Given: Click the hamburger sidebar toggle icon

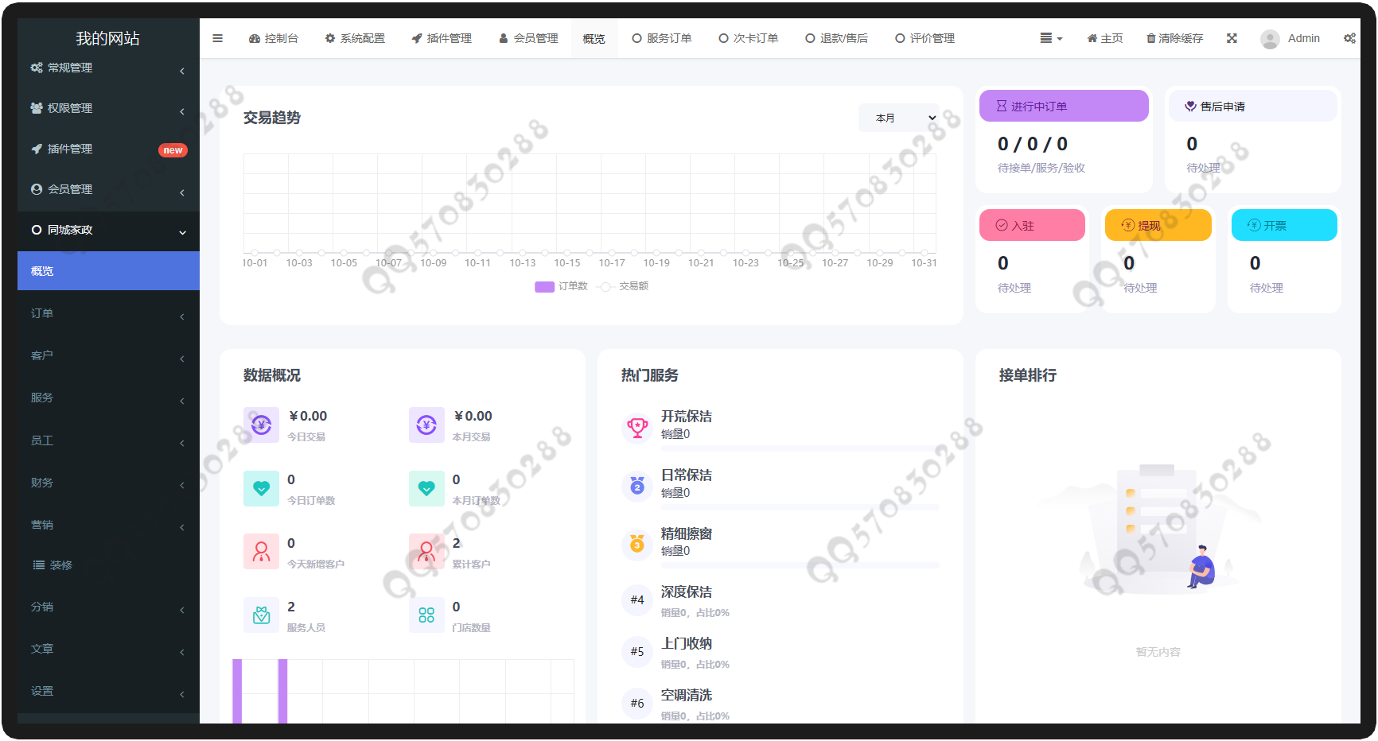Looking at the screenshot, I should pyautogui.click(x=217, y=38).
